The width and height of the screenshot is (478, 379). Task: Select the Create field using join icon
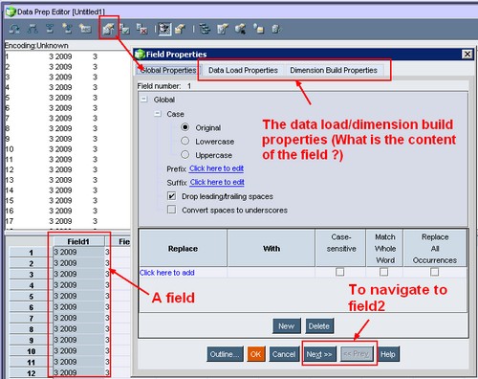point(67,29)
